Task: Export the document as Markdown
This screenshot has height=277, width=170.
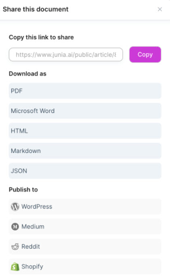Action: click(85, 151)
